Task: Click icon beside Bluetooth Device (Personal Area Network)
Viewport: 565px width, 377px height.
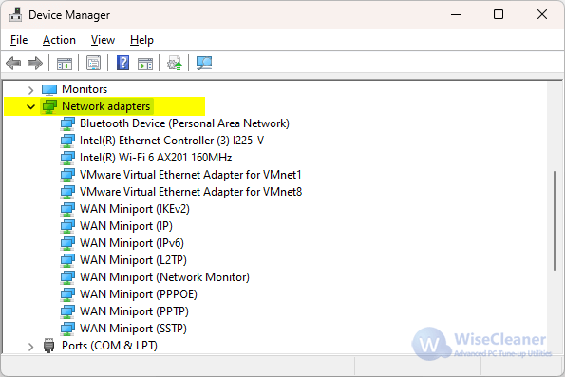Action: click(x=67, y=123)
